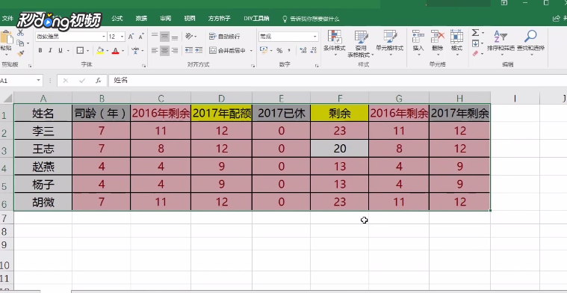Switch to the 方方格子 tab
The width and height of the screenshot is (567, 293).
[x=220, y=19]
